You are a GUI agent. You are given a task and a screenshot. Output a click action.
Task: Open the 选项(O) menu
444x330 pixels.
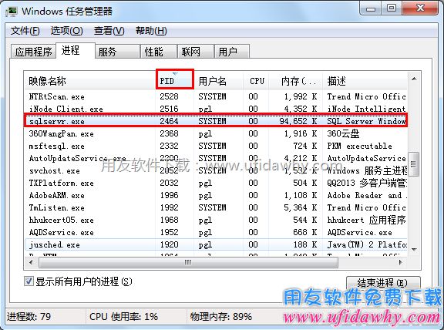point(67,31)
